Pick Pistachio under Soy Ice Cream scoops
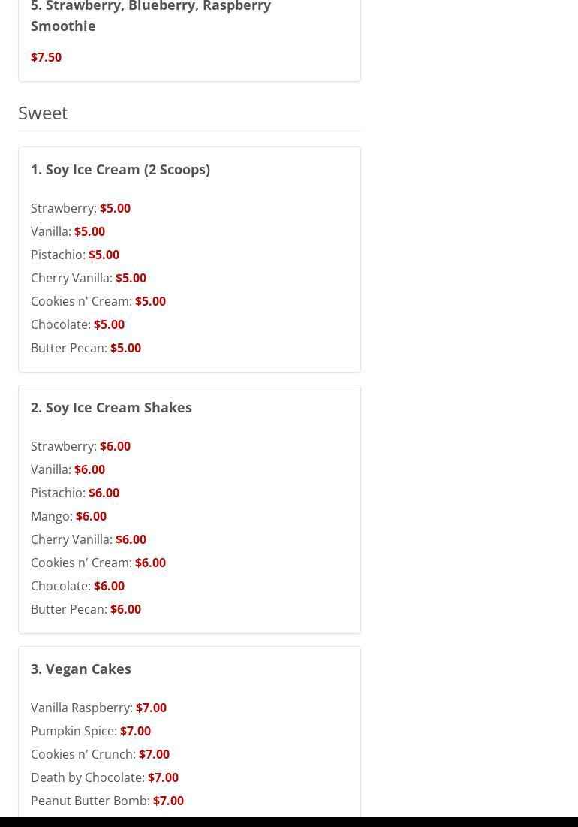Image resolution: width=578 pixels, height=827 pixels. tap(74, 255)
